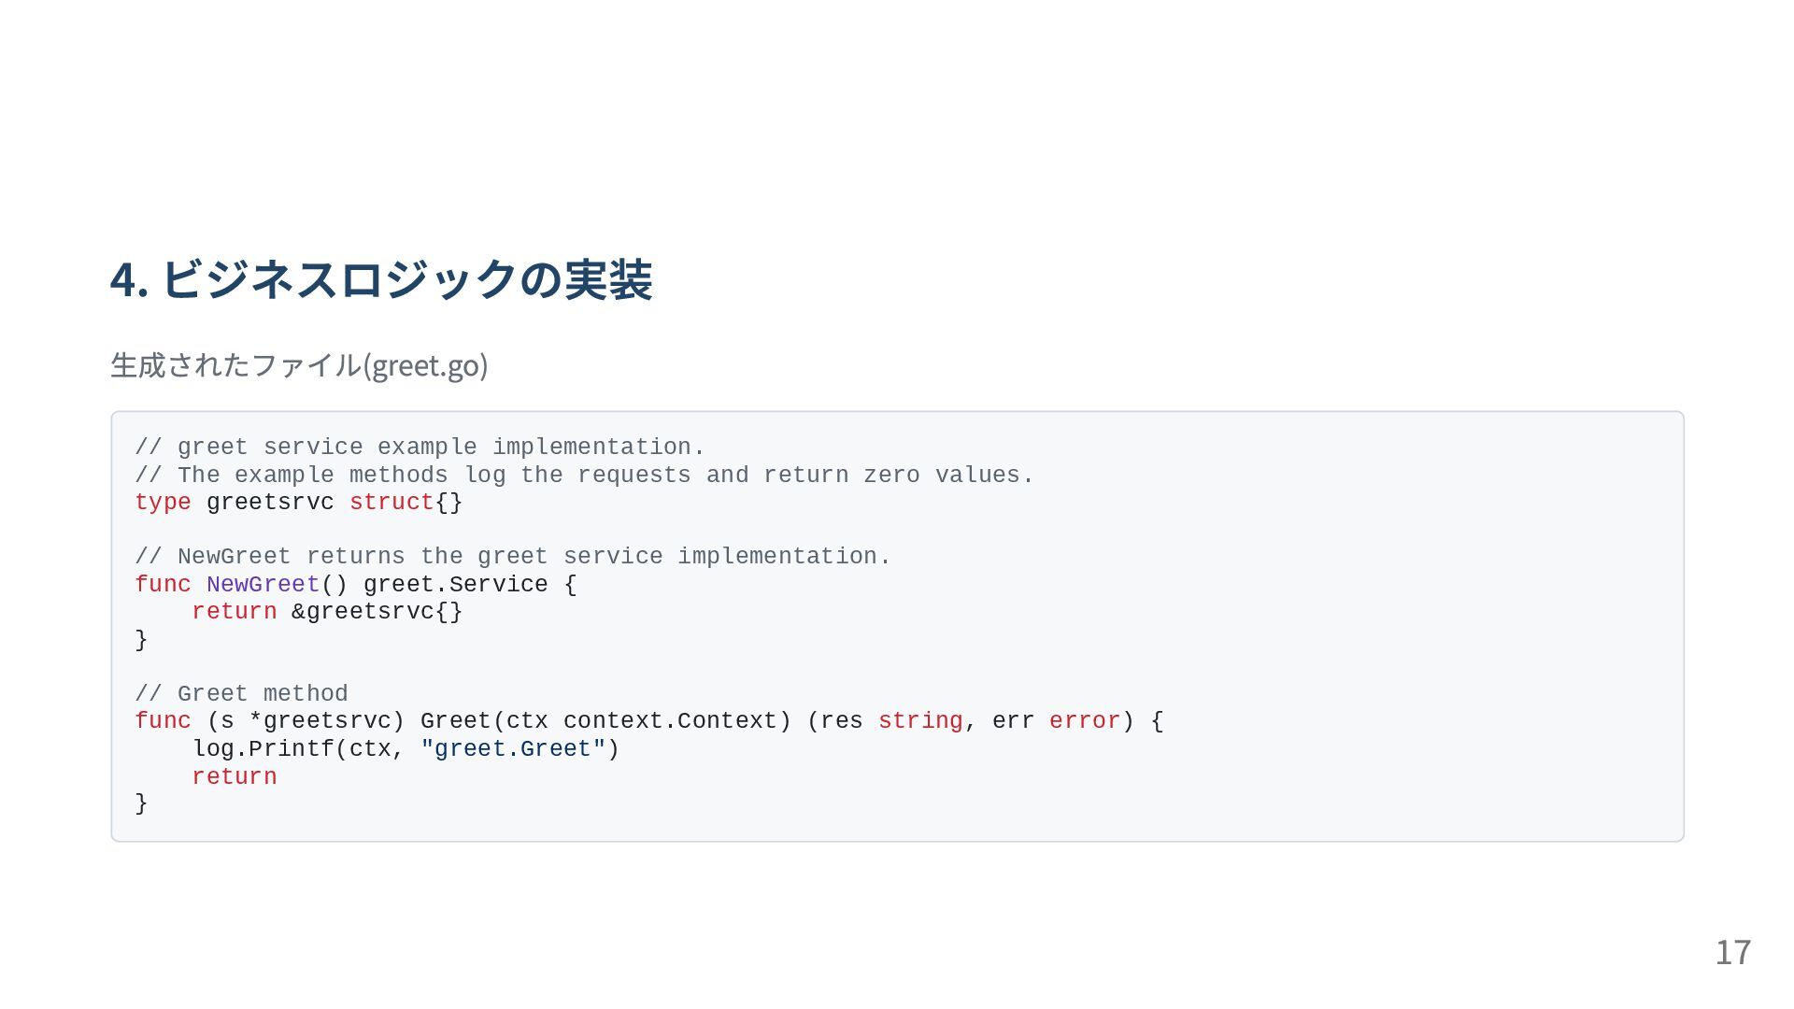Click the greetsrvc type name declaration
The height and width of the screenshot is (1009, 1794).
click(x=270, y=503)
